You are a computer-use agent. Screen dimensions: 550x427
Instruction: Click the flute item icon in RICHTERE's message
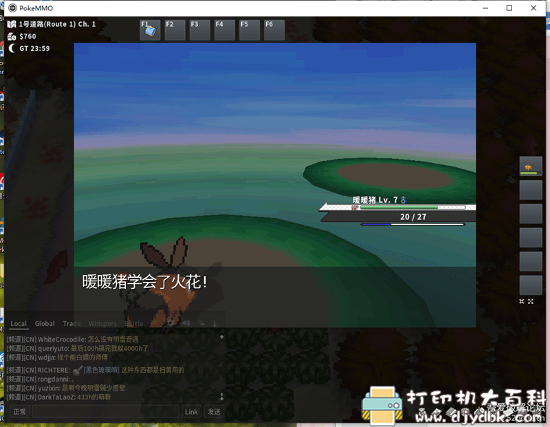click(x=78, y=370)
